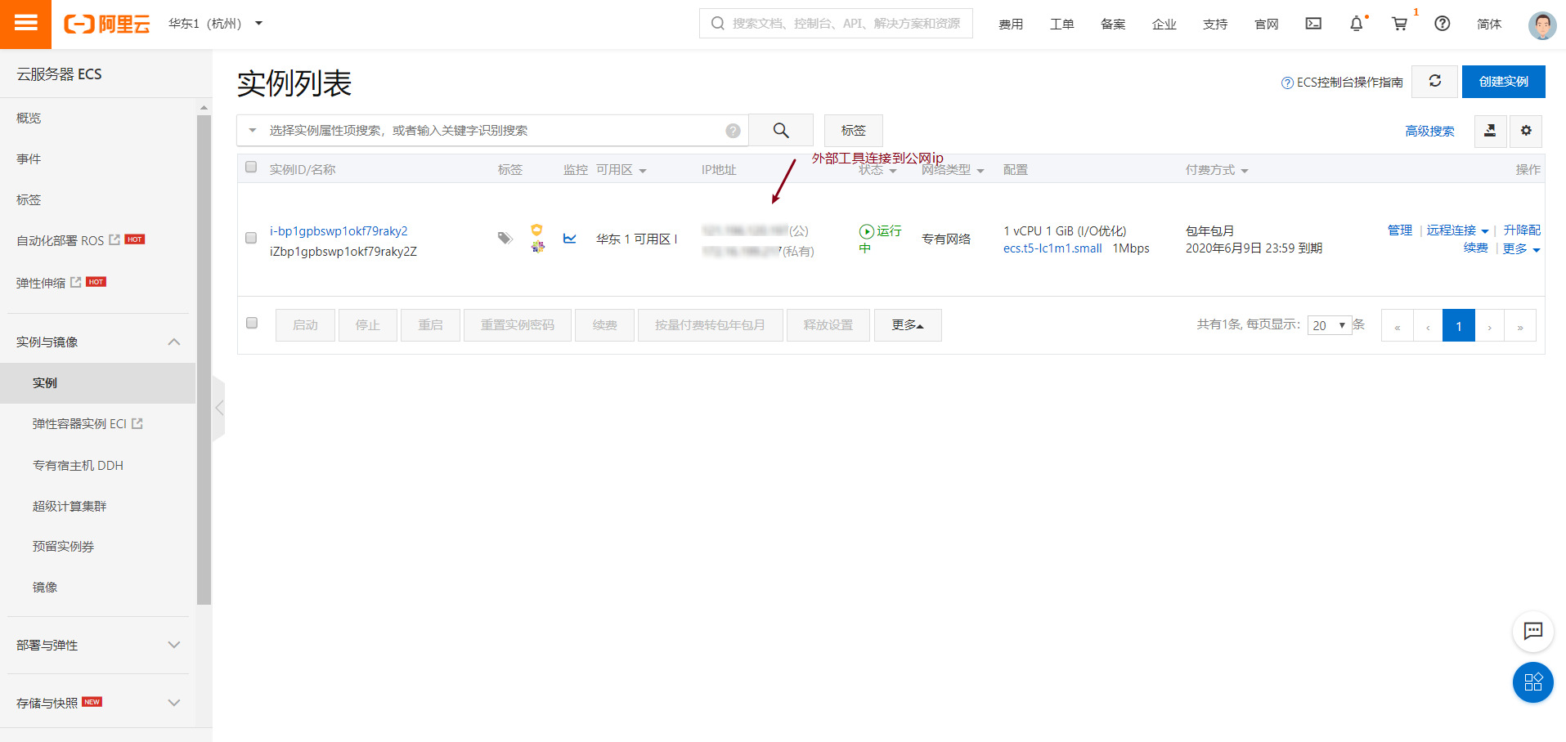Open the ECS控制台操作指南 link
Image resolution: width=1566 pixels, height=742 pixels.
(x=1342, y=83)
